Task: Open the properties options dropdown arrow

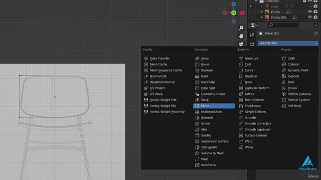Action: point(315,25)
